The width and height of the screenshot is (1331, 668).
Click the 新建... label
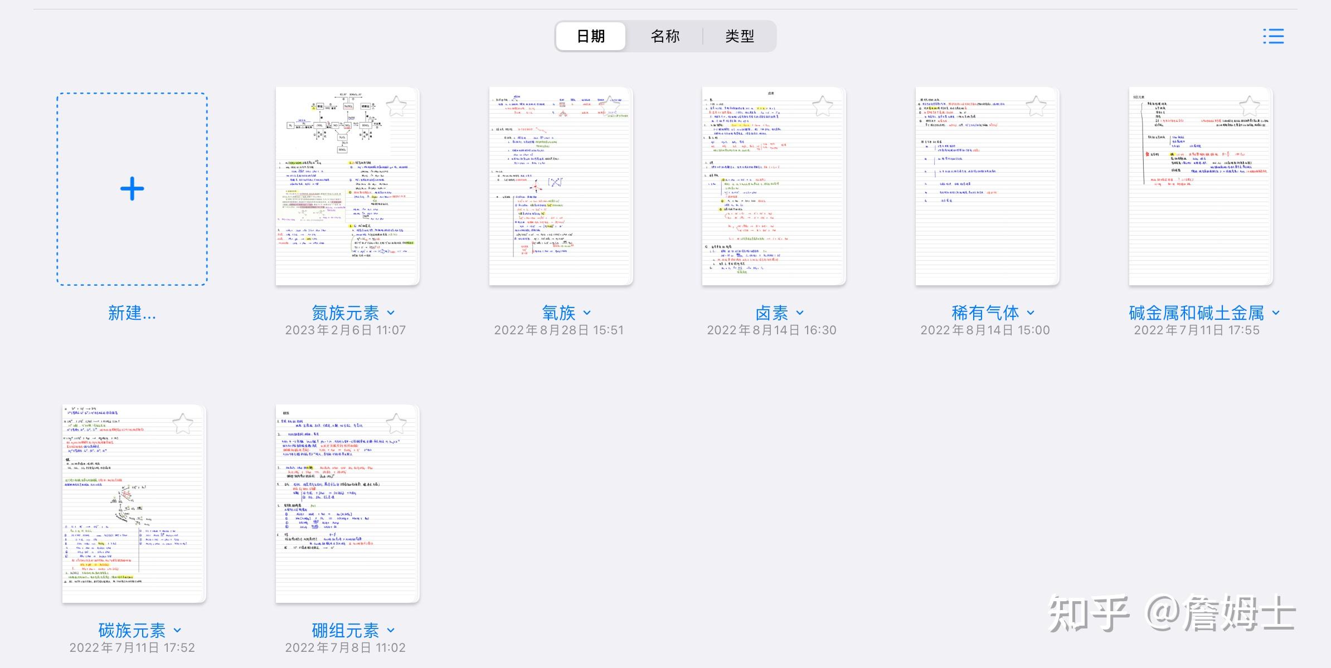click(132, 313)
